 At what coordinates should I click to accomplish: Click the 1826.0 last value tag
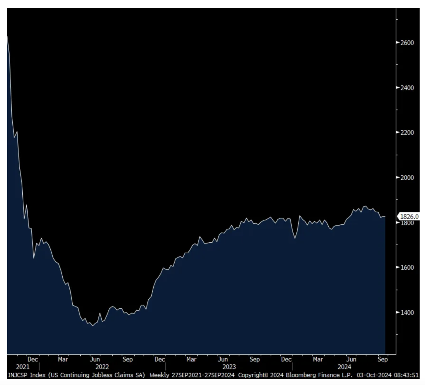click(409, 217)
